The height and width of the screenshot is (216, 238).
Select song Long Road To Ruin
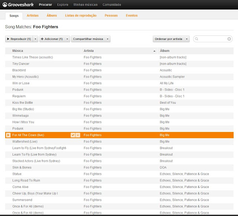pyautogui.click(x=26, y=181)
